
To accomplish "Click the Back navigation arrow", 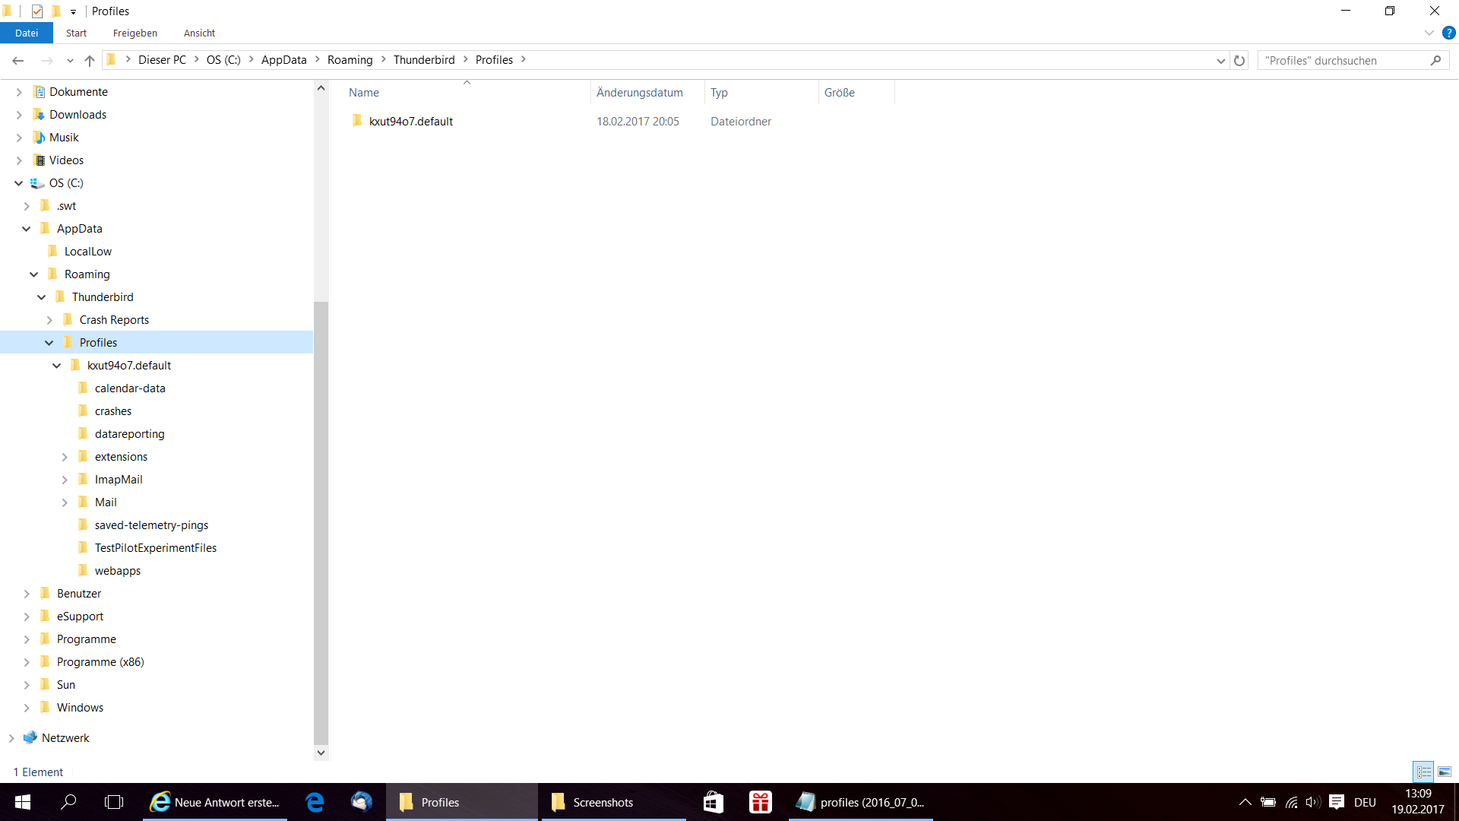I will coord(18,61).
